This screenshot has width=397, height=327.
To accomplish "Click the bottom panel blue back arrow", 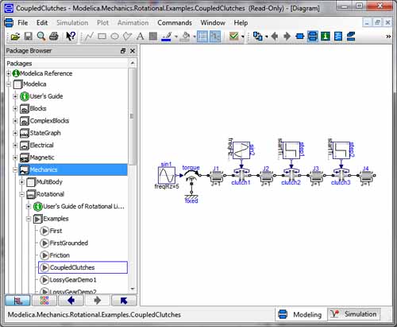I will coord(71,301).
